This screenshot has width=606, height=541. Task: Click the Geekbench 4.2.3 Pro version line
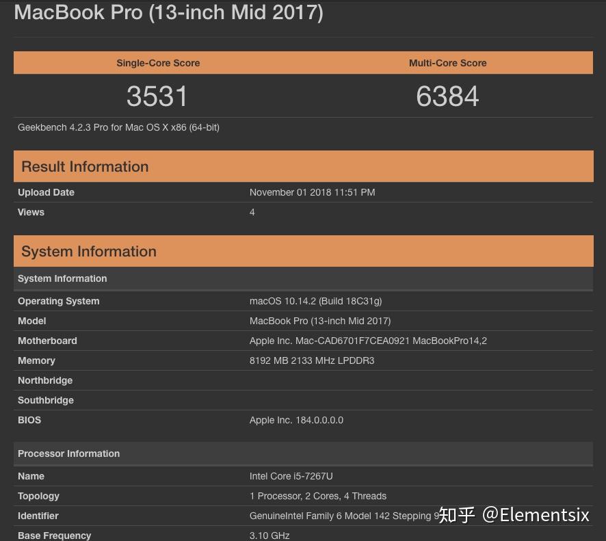[118, 127]
